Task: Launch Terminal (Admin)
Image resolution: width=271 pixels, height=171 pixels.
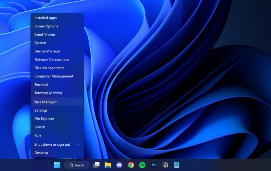Action: click(x=57, y=93)
